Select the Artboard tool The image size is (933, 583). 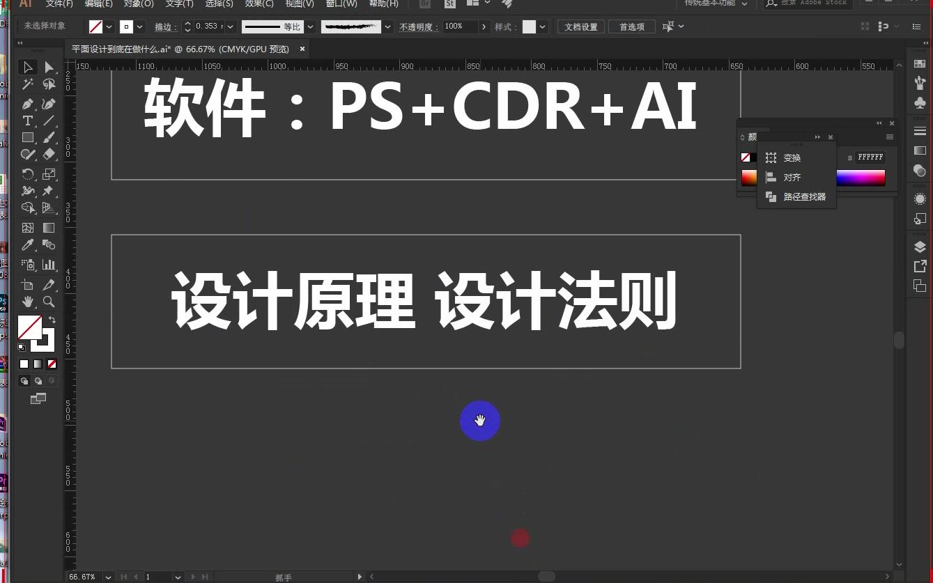click(28, 285)
